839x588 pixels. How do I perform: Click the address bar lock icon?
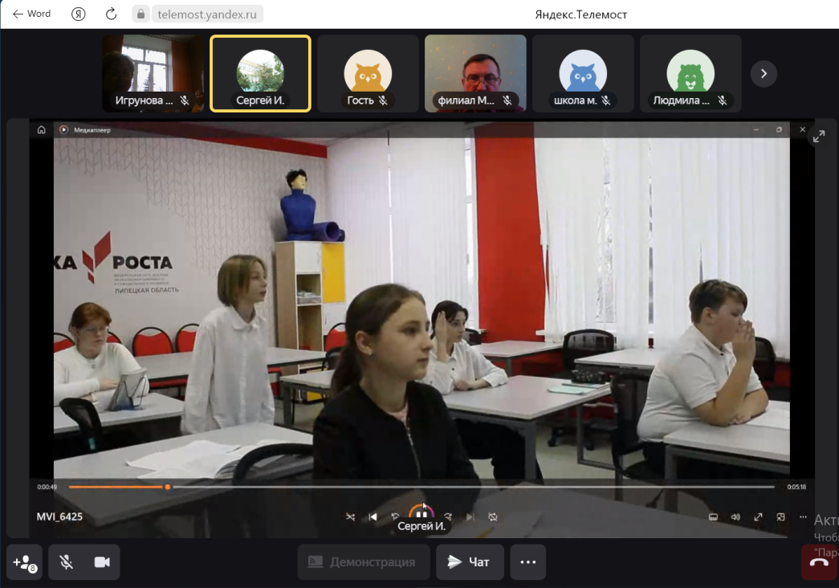tap(141, 14)
